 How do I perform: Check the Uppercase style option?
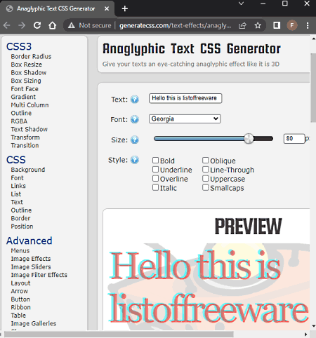(x=205, y=178)
